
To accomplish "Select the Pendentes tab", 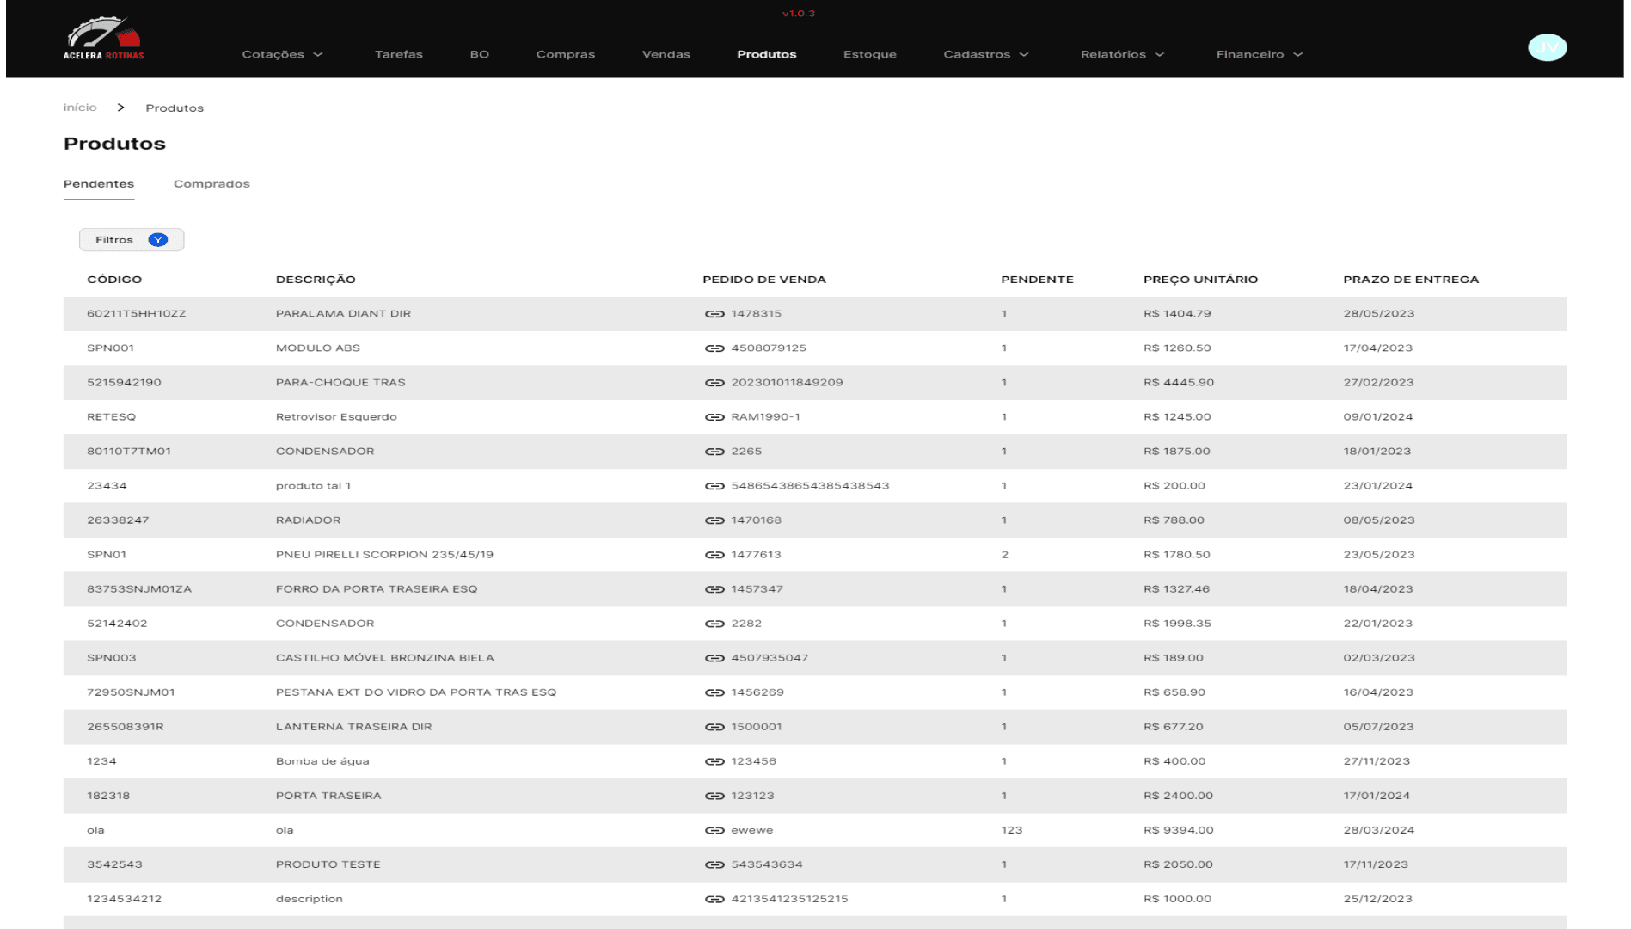I will coord(99,184).
